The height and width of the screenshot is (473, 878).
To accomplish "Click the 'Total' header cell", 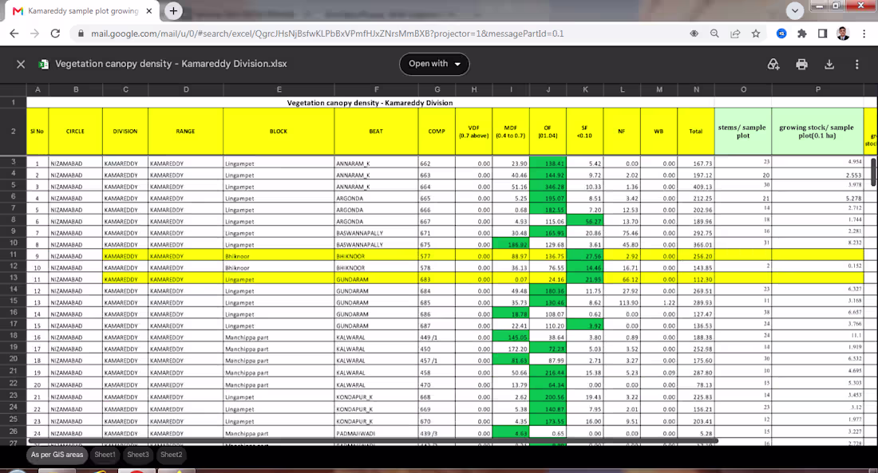I will (x=696, y=131).
